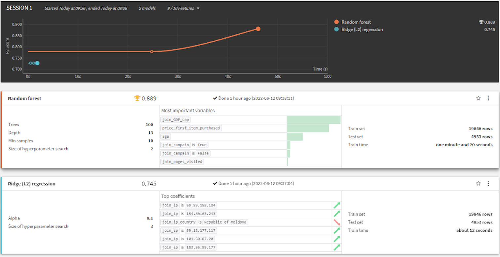Screen dimensions: 500x257
Task: Select final Random forest point on chart
Action: pos(258,29)
